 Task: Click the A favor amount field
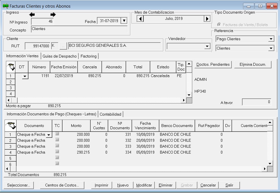click(257, 102)
